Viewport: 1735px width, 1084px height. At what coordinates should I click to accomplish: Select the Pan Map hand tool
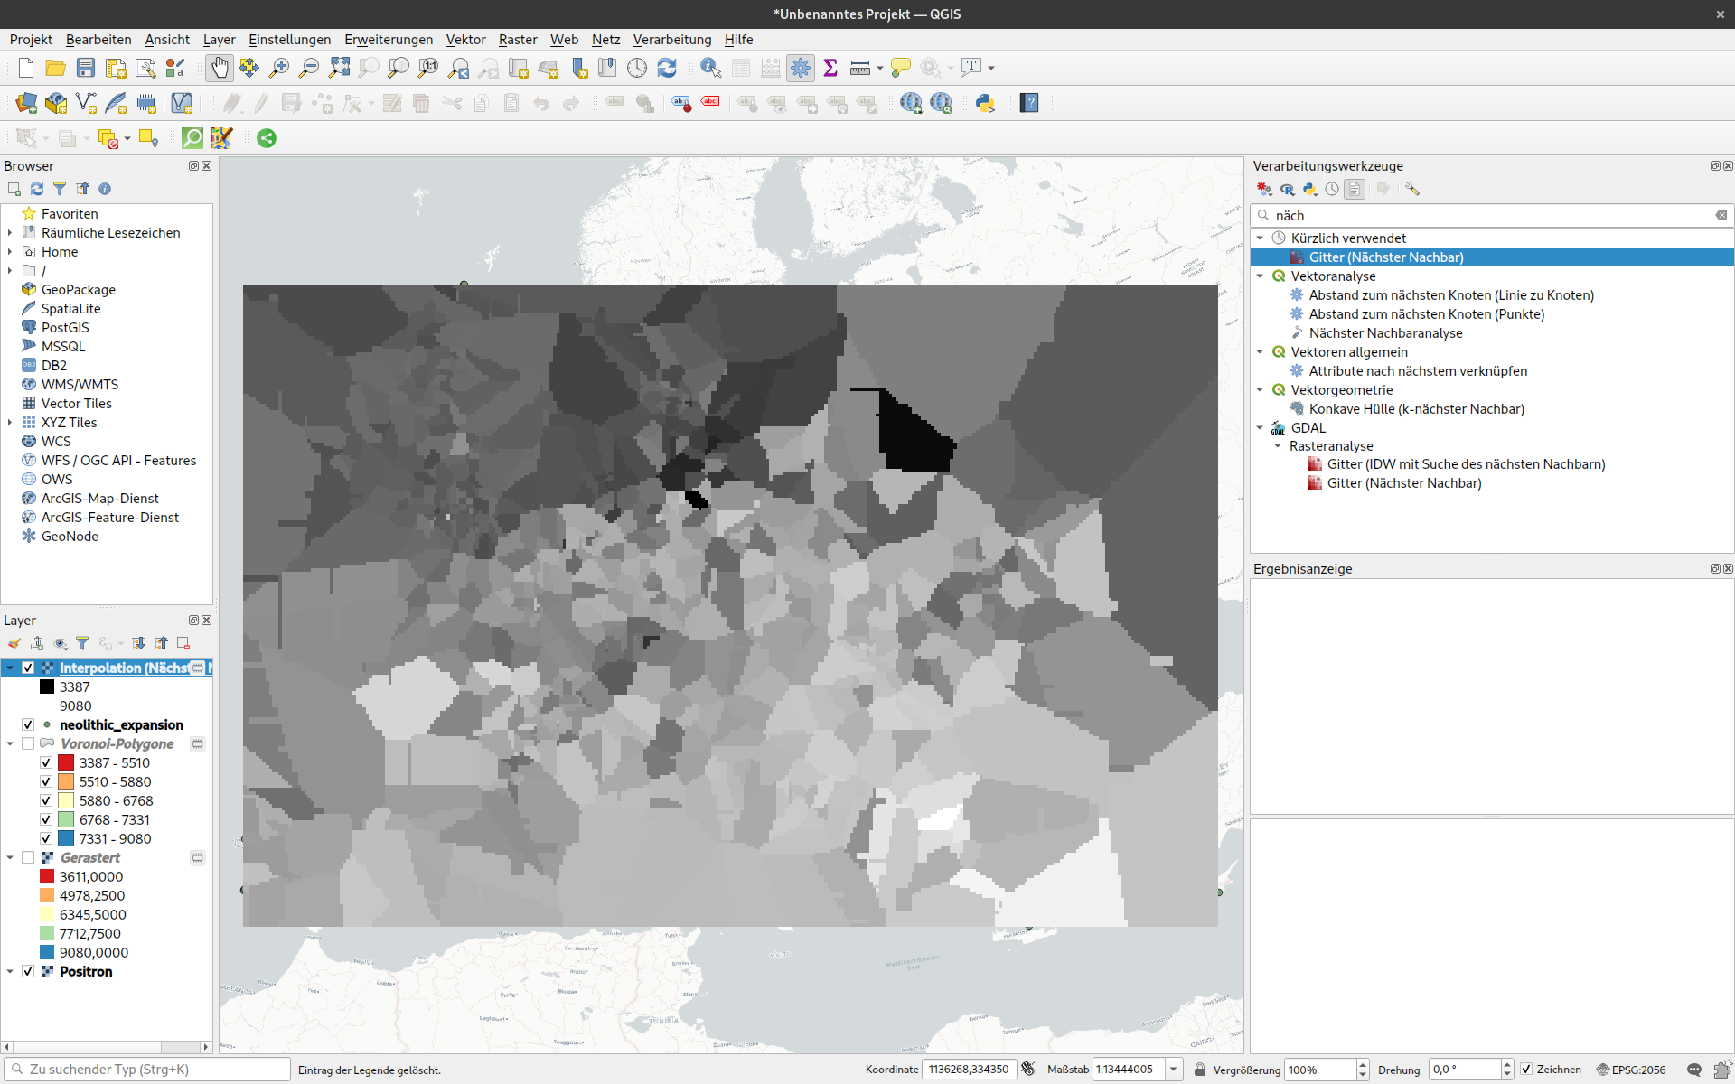pos(220,68)
